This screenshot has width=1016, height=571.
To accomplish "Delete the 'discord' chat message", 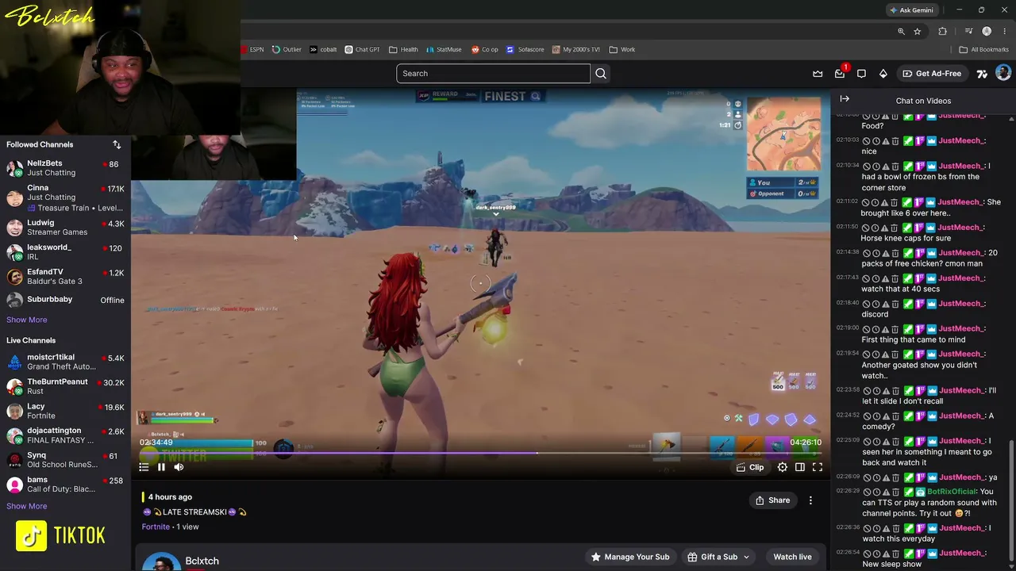I will (895, 304).
